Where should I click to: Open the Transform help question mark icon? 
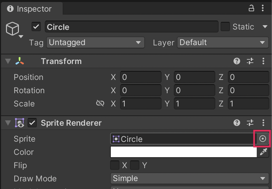tap(237, 61)
